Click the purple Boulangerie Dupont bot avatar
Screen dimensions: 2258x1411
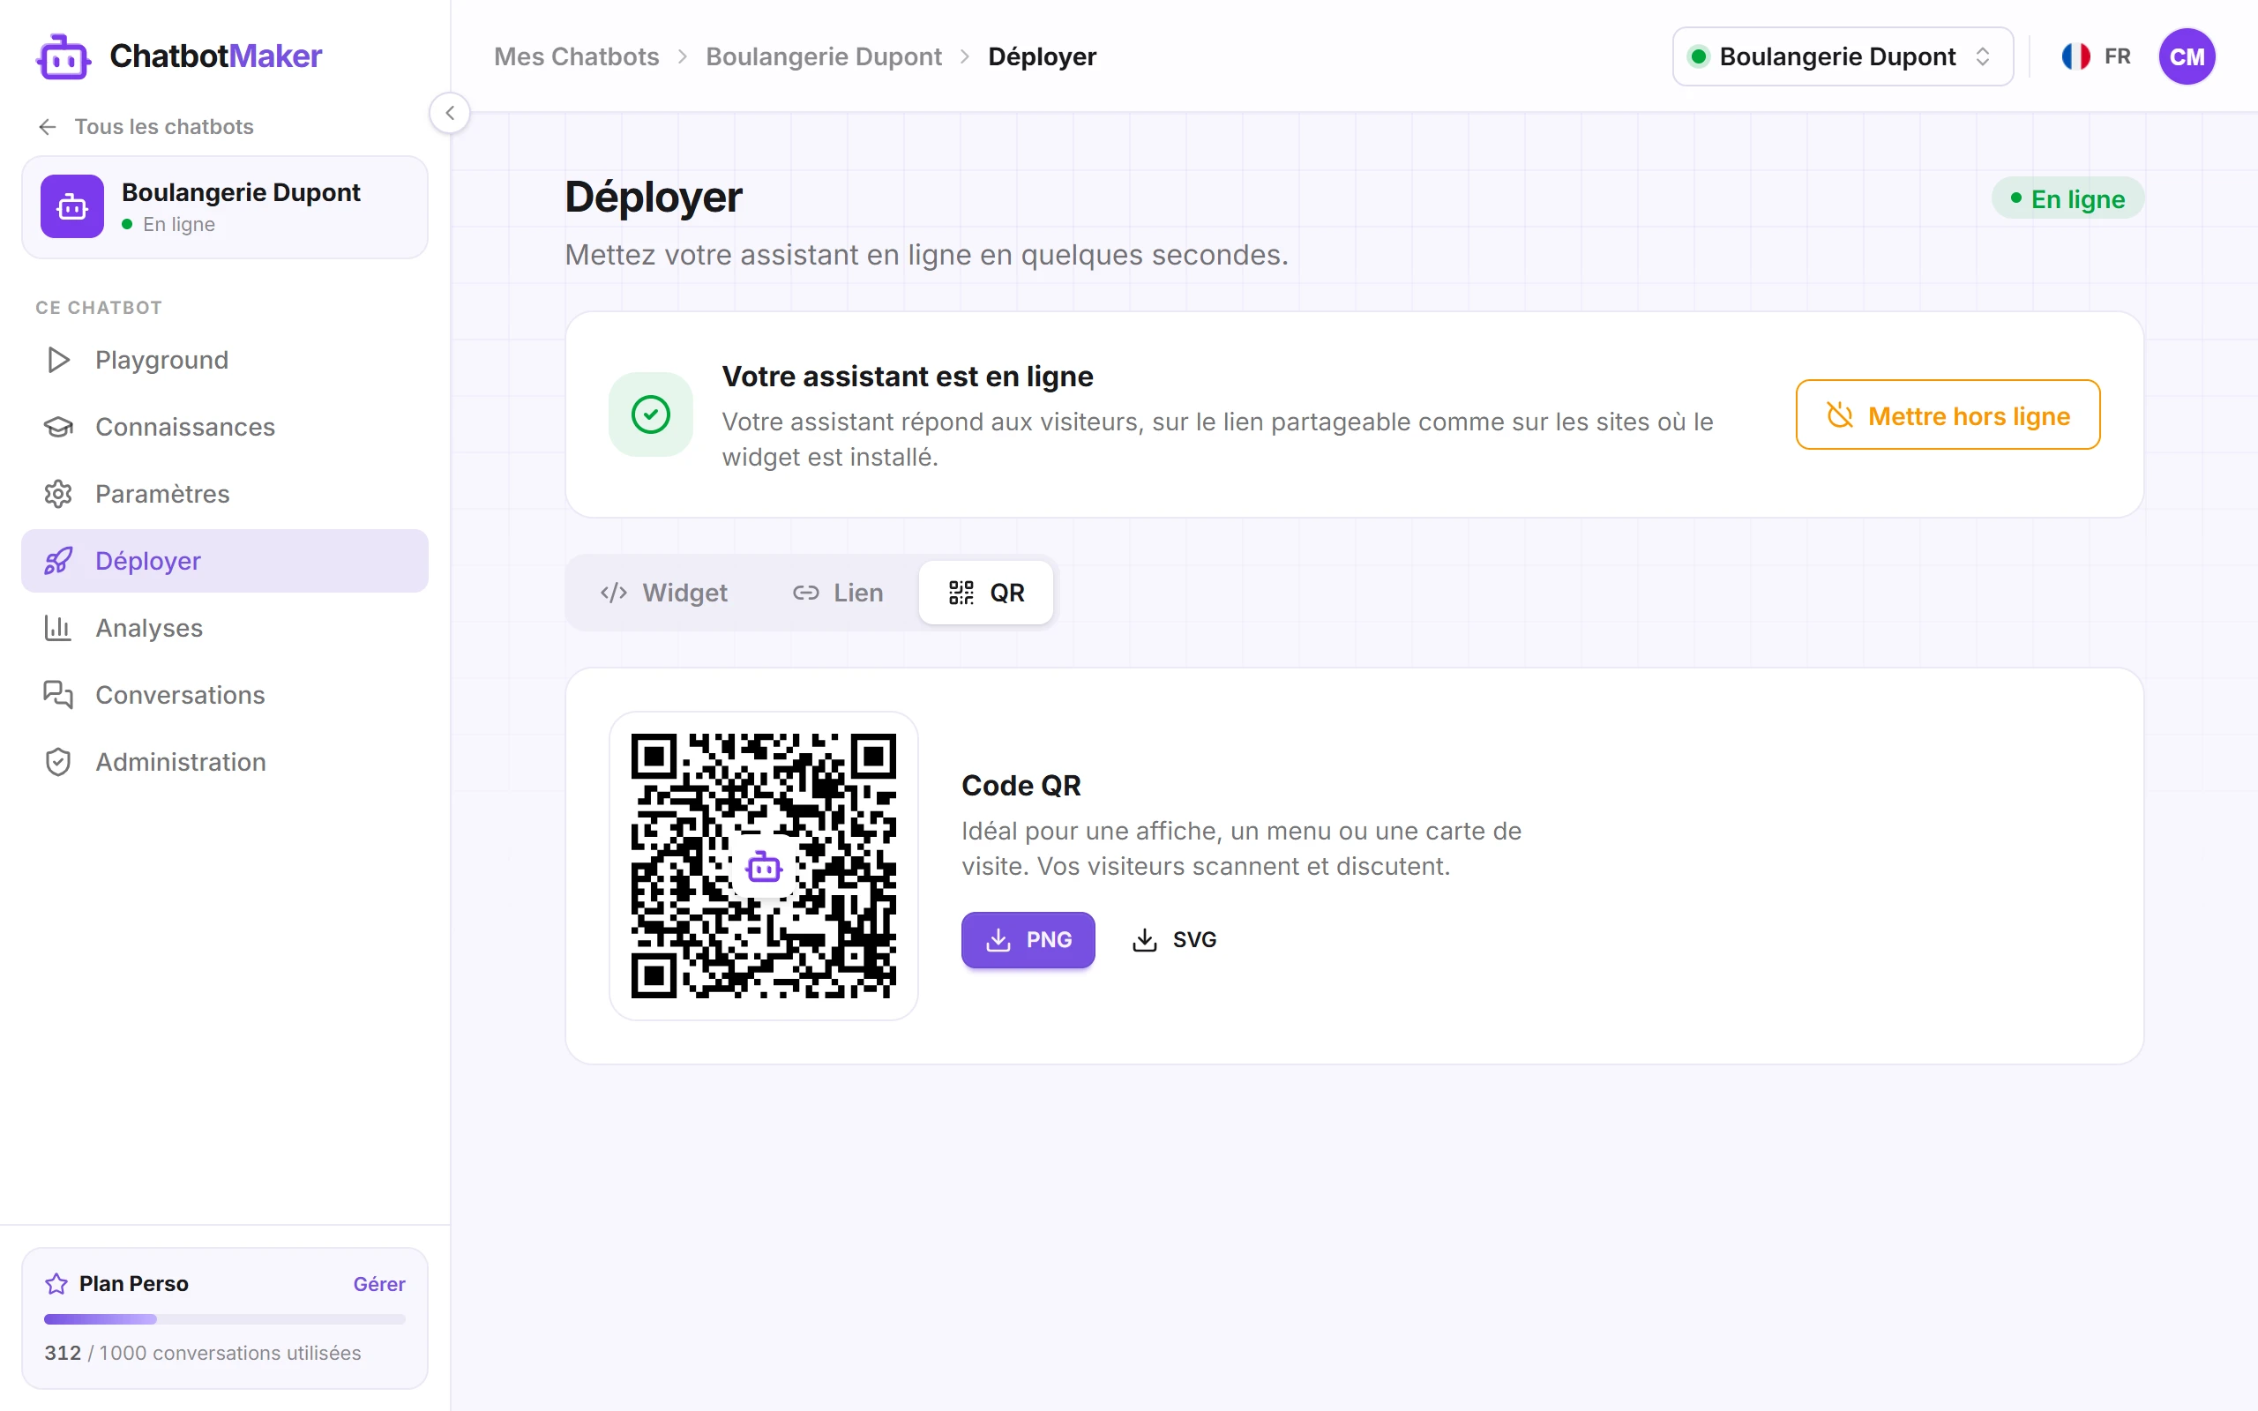coord(71,206)
